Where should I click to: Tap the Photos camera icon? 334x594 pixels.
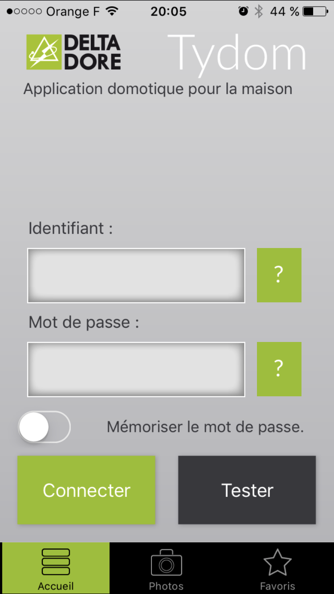pyautogui.click(x=166, y=563)
